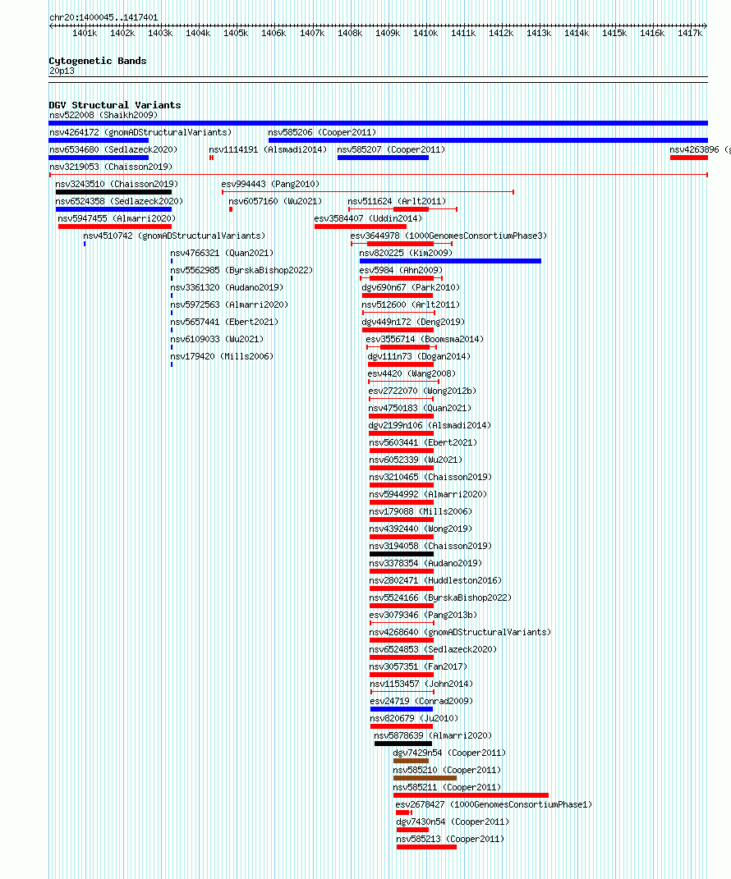
Task: Select nsv4268640 (gnomADStructuralVariants) label
Action: tap(460, 632)
